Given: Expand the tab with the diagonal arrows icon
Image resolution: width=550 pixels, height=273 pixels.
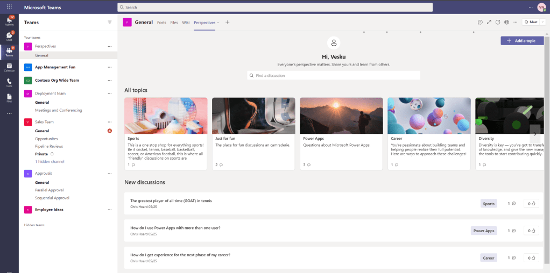Looking at the screenshot, I should pyautogui.click(x=489, y=22).
